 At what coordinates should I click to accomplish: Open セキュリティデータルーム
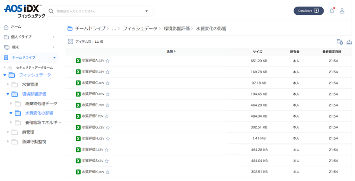tap(34, 68)
